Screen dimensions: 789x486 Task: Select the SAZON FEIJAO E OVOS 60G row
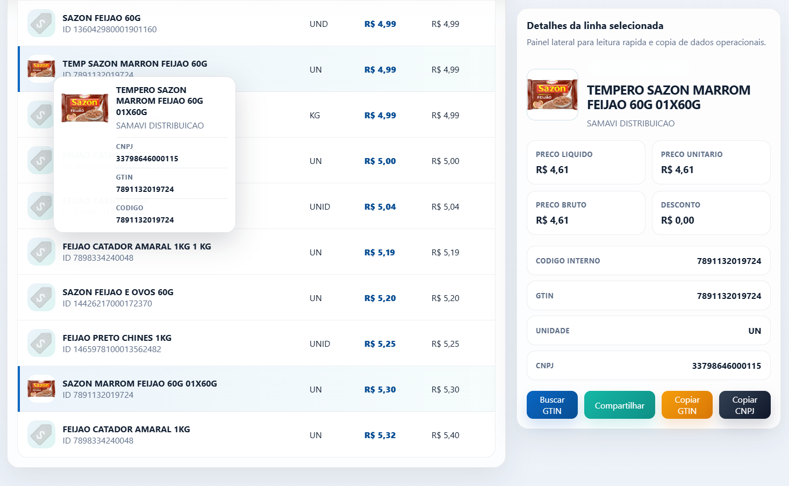tap(256, 297)
